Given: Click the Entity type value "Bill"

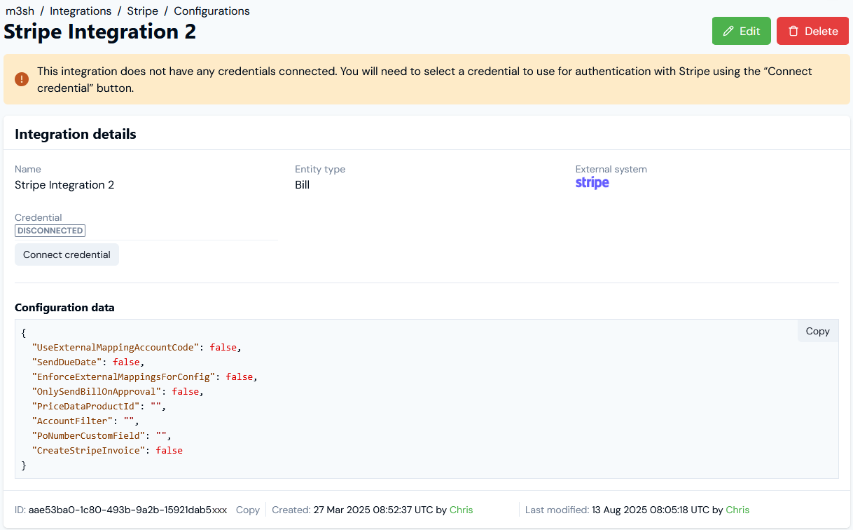Looking at the screenshot, I should (303, 185).
